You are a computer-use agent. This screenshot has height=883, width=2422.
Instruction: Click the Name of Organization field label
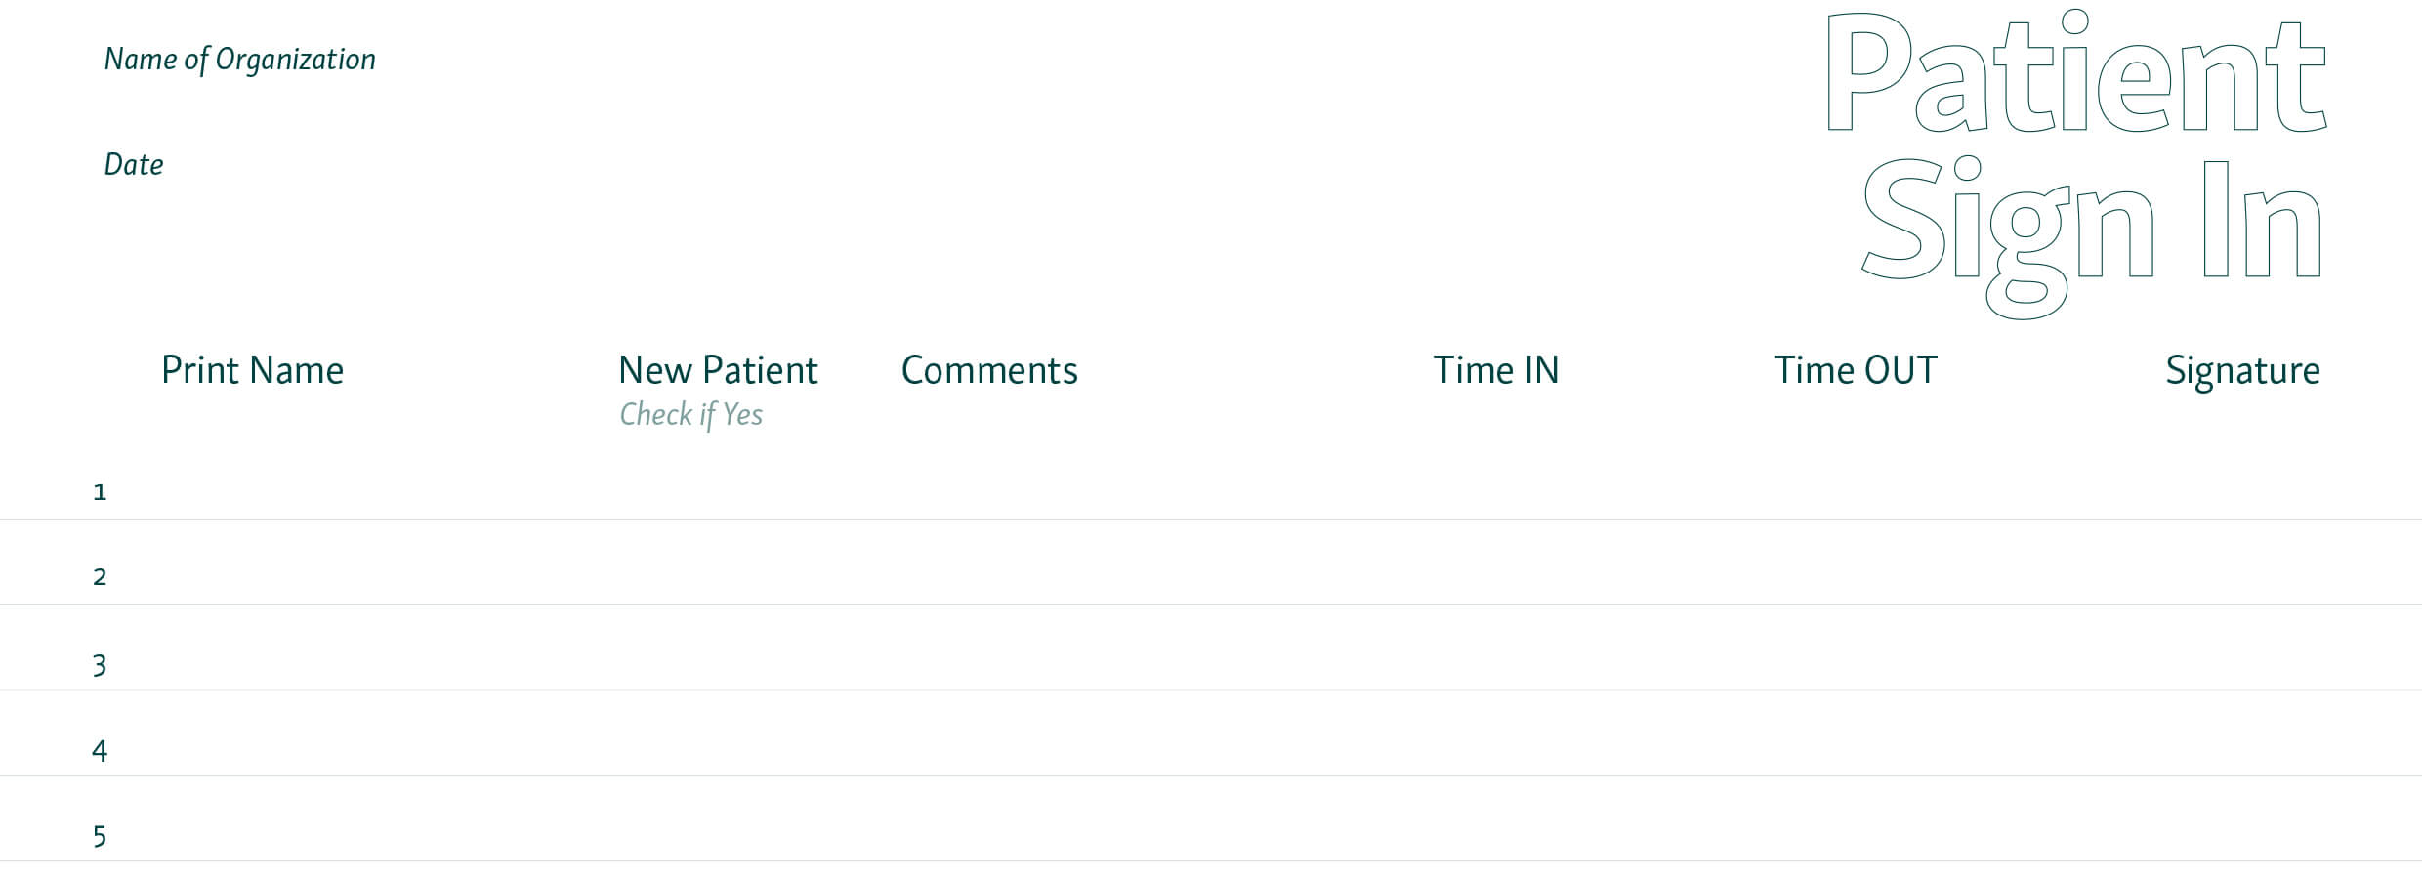click(239, 61)
